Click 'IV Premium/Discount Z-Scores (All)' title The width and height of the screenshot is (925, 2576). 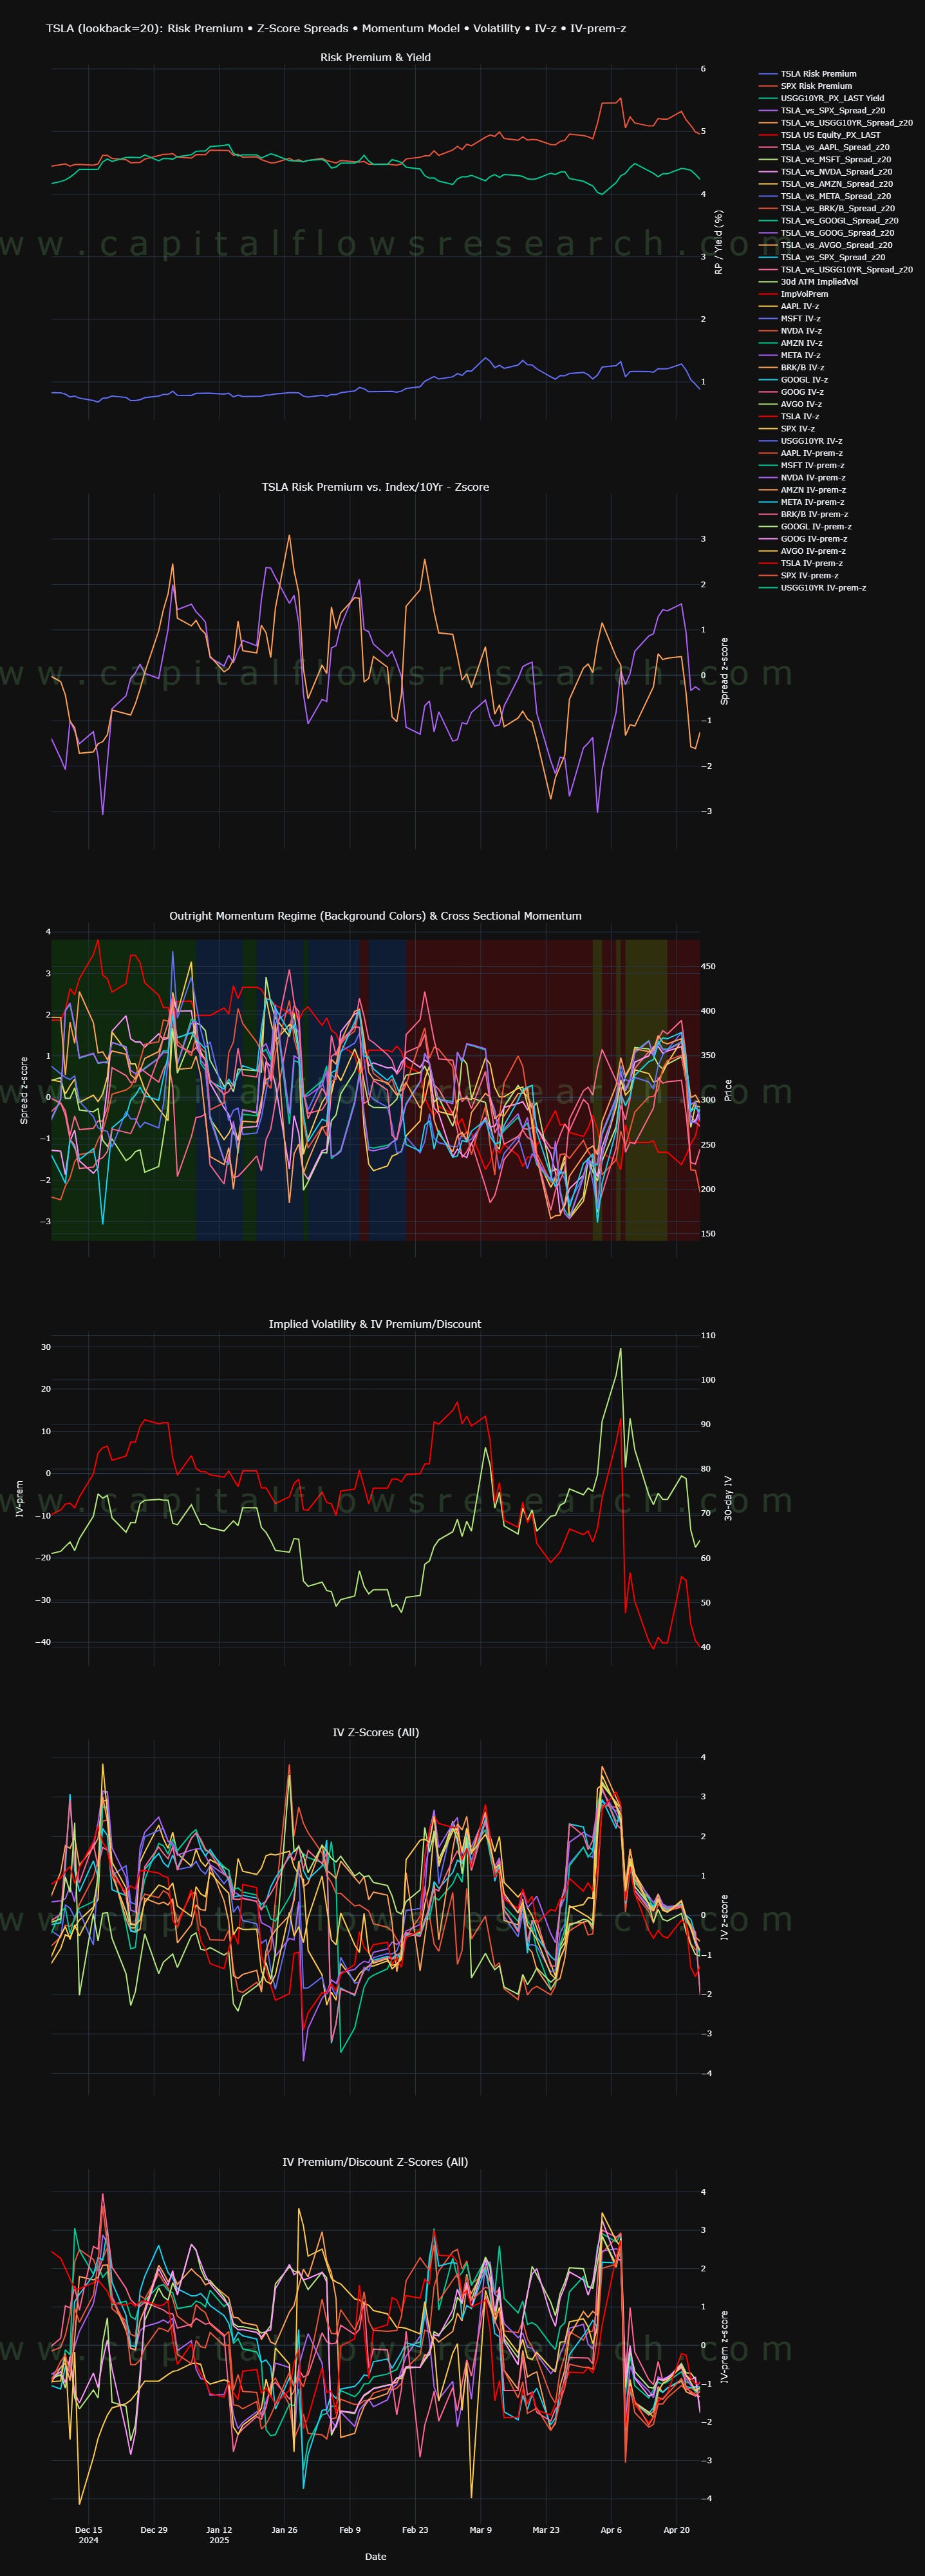(x=375, y=2162)
